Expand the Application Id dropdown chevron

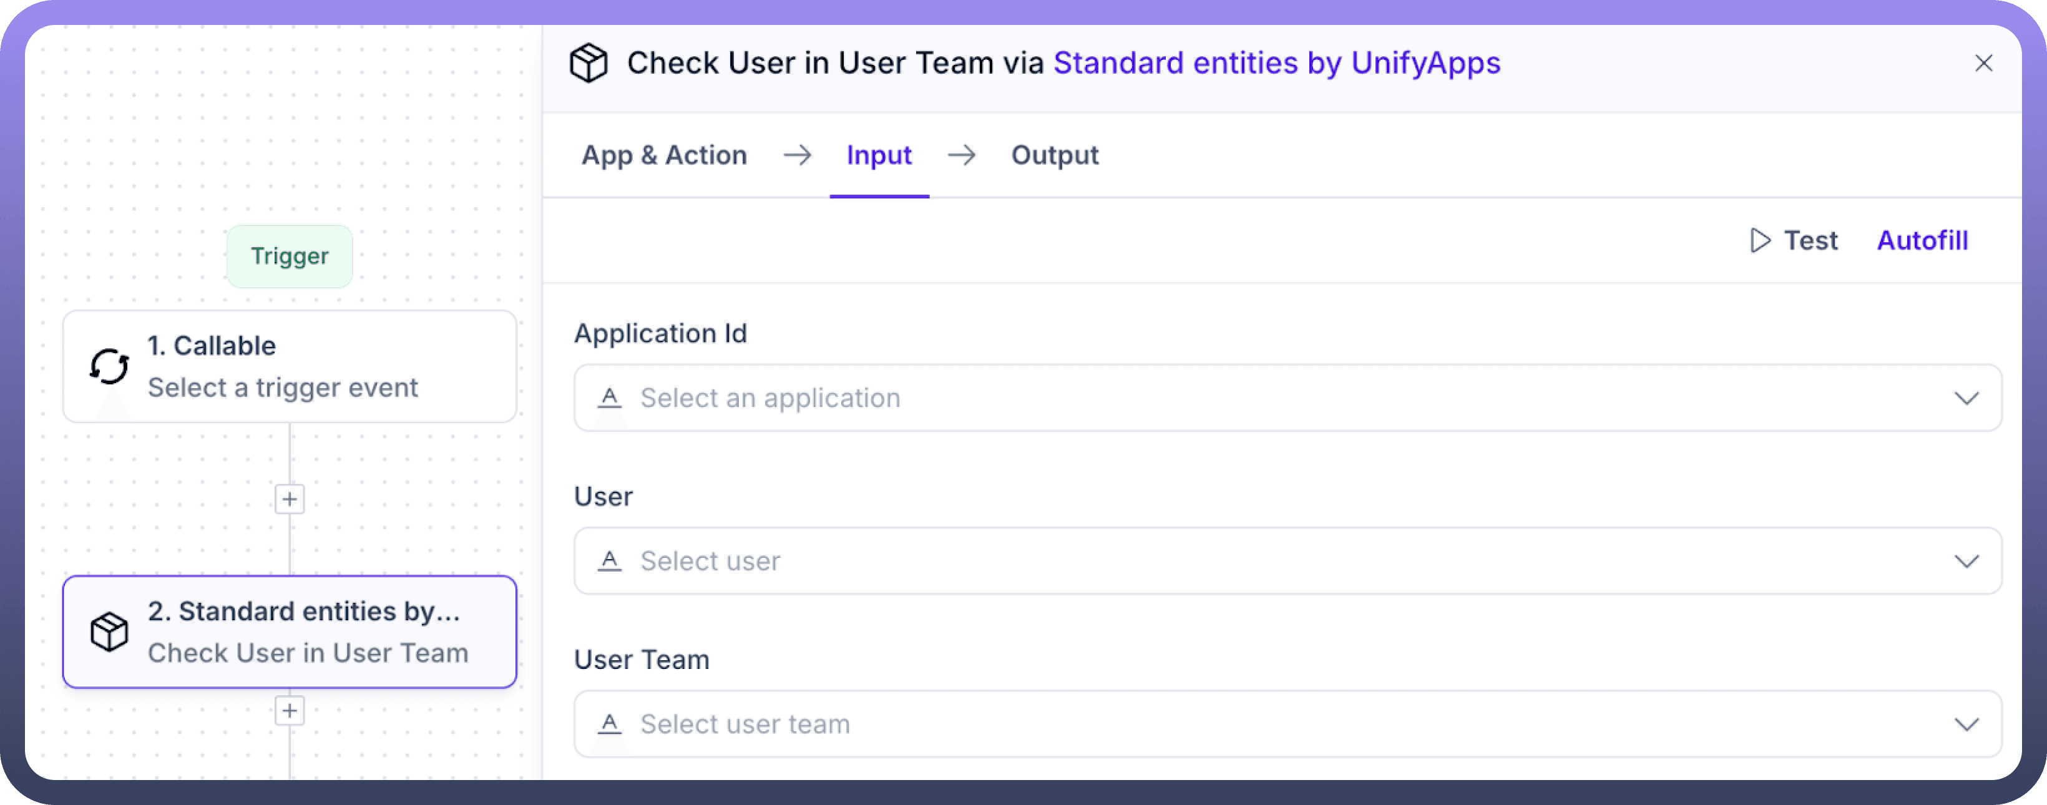(1966, 398)
